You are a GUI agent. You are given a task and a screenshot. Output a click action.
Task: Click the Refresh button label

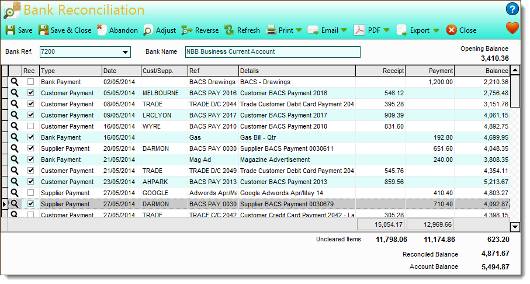pyautogui.click(x=248, y=30)
